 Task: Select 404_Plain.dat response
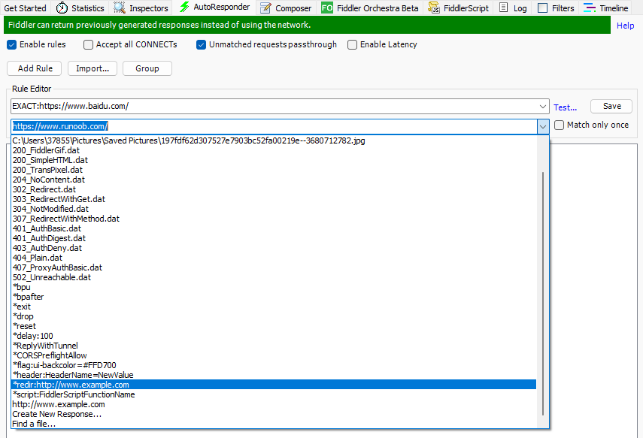coord(274,258)
